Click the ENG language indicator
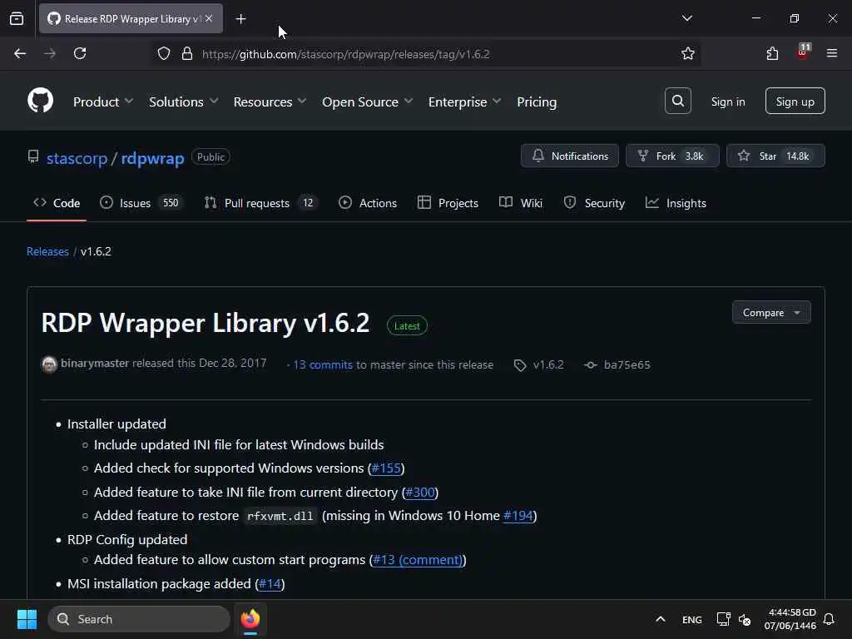Screen dimensions: 852x639 point(691,619)
